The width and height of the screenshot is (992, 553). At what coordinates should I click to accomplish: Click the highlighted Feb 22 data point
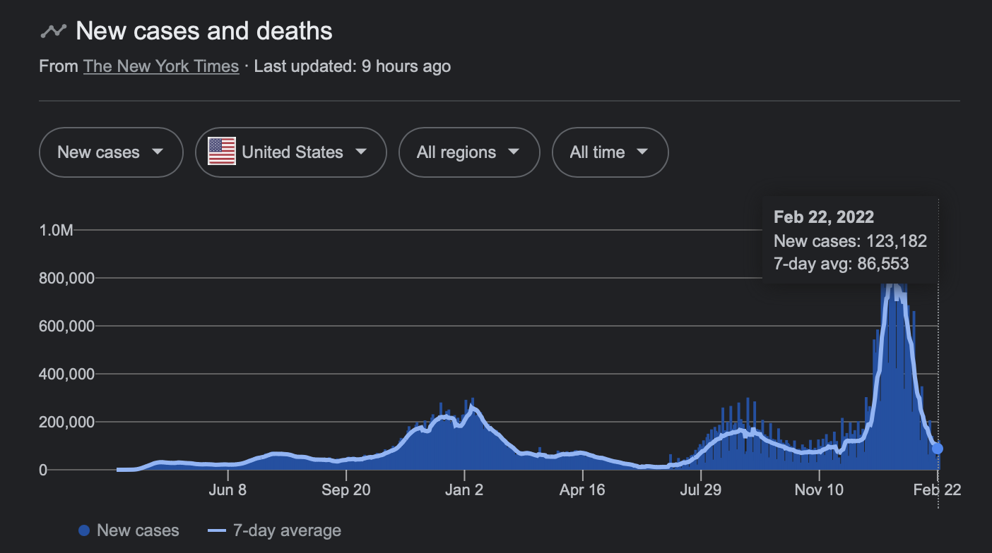(938, 449)
